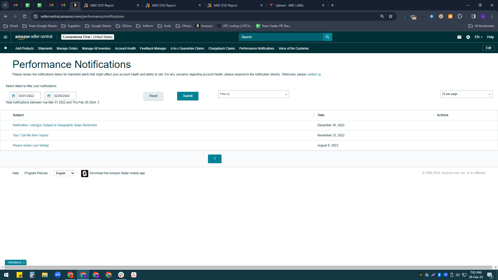The width and height of the screenshot is (498, 280).
Task: Open the end date calendar icon
Action: click(x=49, y=96)
